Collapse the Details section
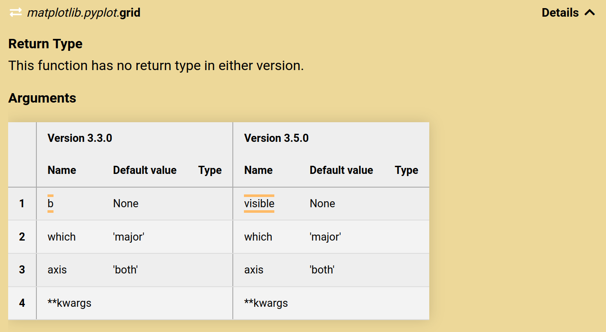 pyautogui.click(x=568, y=13)
